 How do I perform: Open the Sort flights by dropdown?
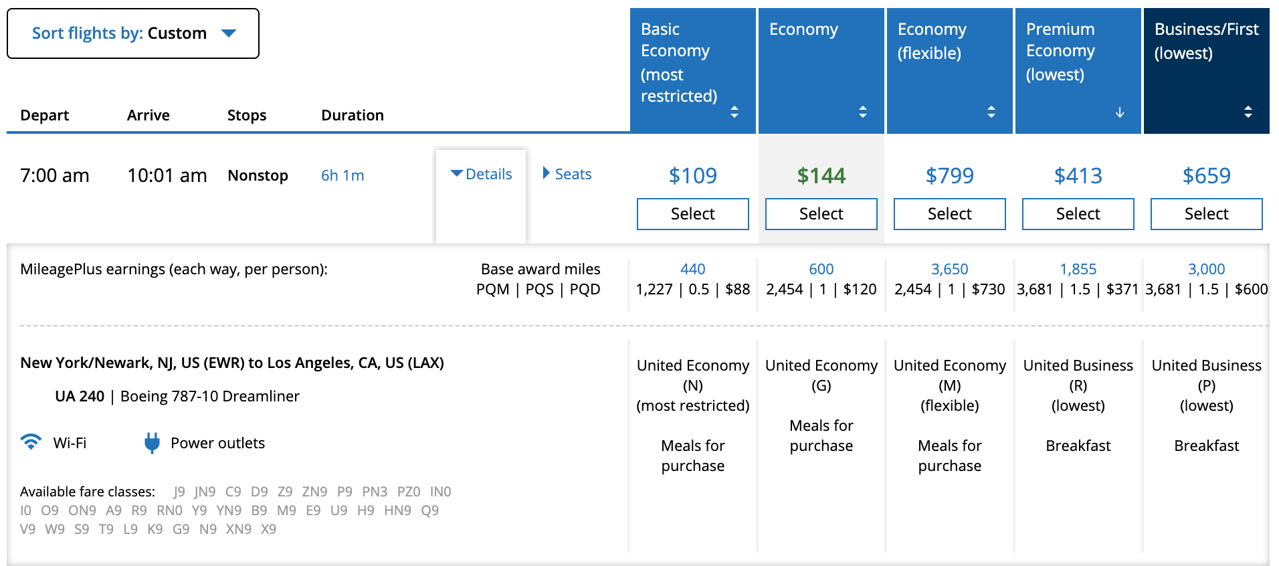[133, 33]
